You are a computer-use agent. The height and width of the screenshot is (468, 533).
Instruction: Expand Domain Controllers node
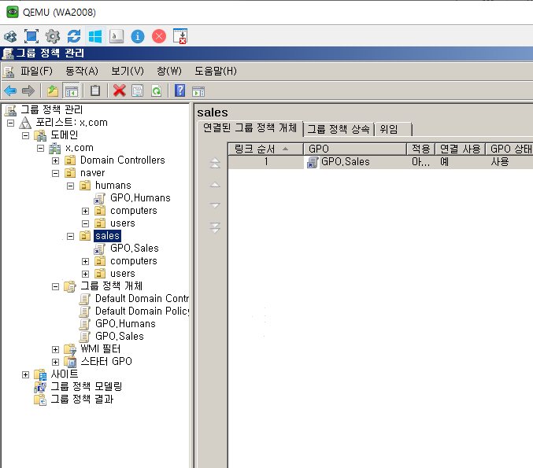click(55, 160)
